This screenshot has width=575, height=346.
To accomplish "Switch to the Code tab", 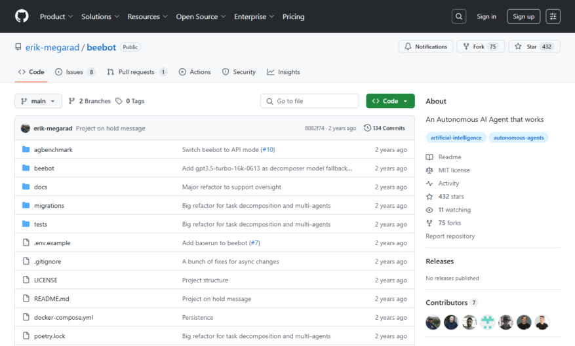I will 31,72.
